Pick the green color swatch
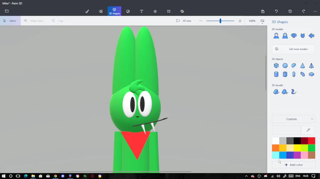320x179 pixels. 311,148
